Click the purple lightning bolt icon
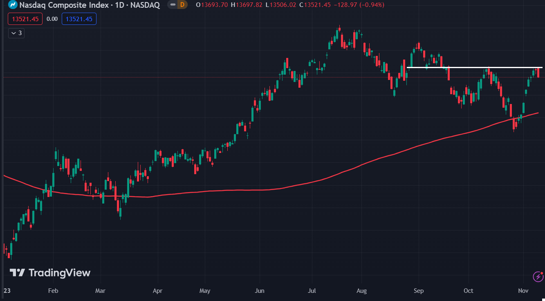The height and width of the screenshot is (301, 545). (538, 277)
